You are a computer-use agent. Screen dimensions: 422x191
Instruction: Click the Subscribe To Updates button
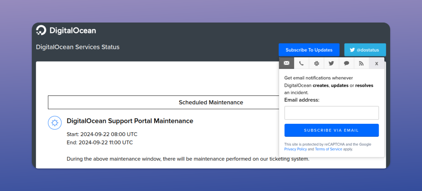coord(309,50)
